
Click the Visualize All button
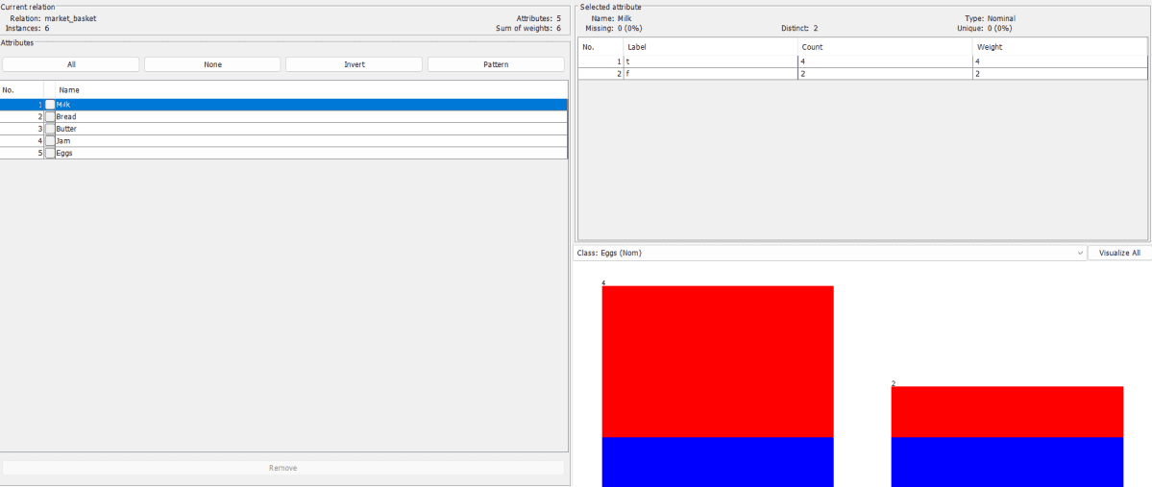pyautogui.click(x=1119, y=253)
